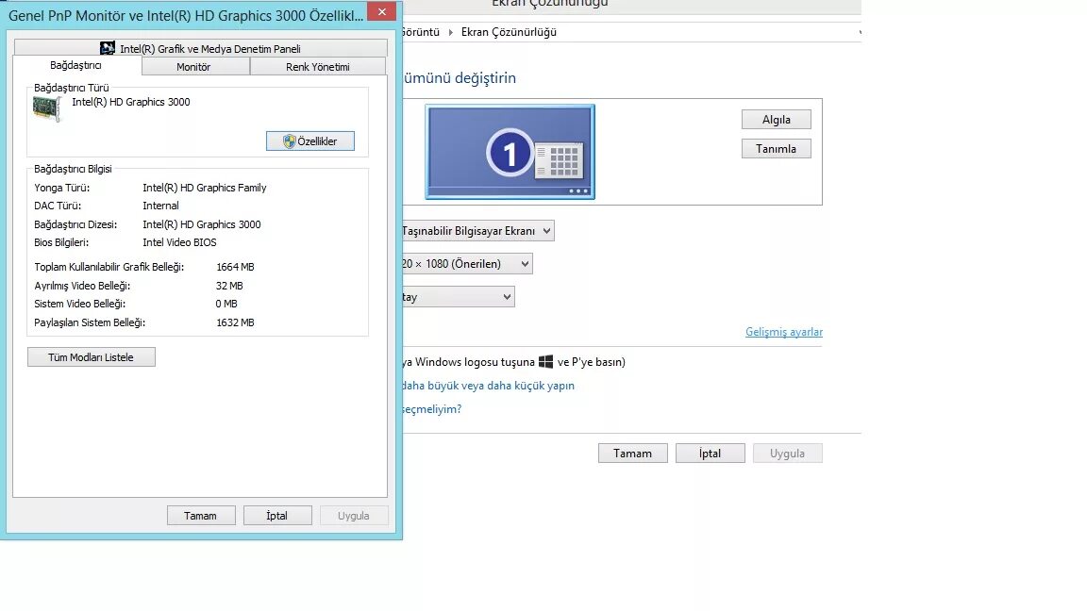The image size is (1087, 611).
Task: Select the Bağdaştırıcı tab
Action: click(76, 65)
